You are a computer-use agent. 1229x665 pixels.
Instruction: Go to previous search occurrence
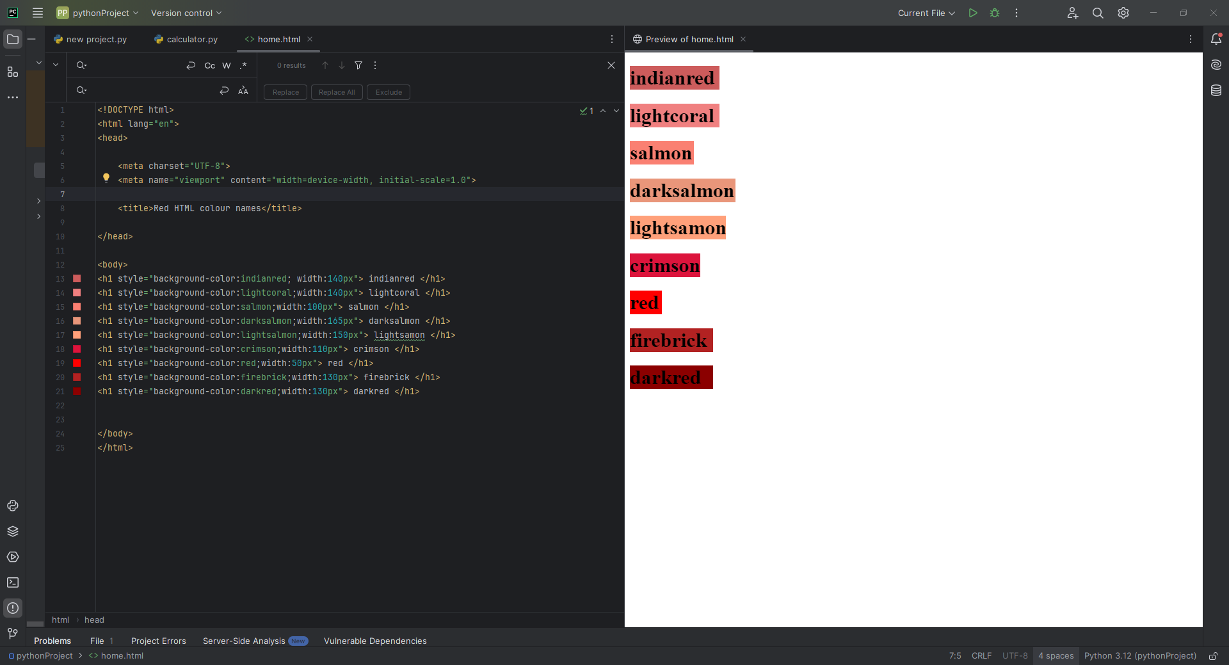[325, 65]
